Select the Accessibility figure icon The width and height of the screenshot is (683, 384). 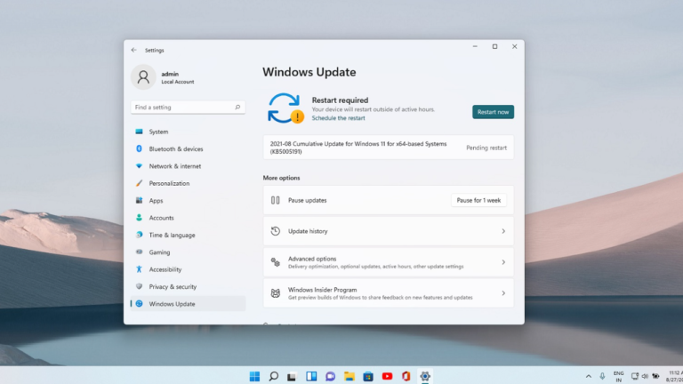pos(139,269)
